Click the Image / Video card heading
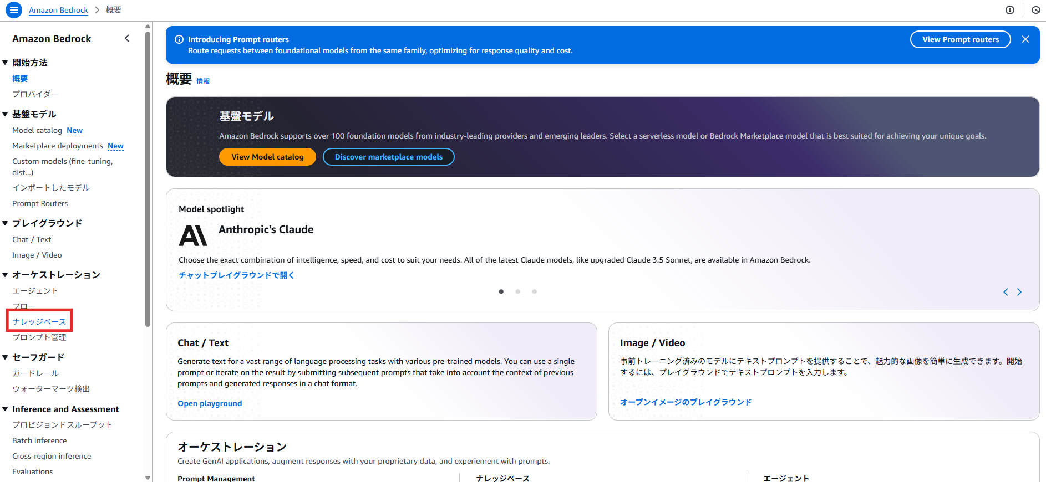The image size is (1046, 482). point(653,343)
